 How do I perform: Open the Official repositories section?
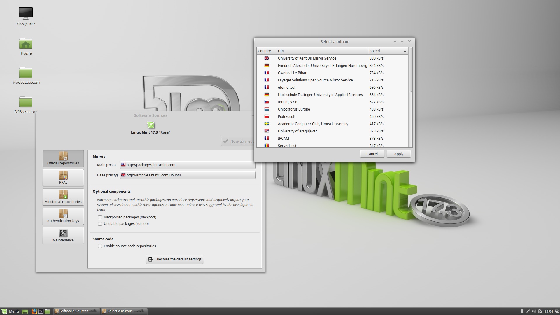pyautogui.click(x=63, y=158)
